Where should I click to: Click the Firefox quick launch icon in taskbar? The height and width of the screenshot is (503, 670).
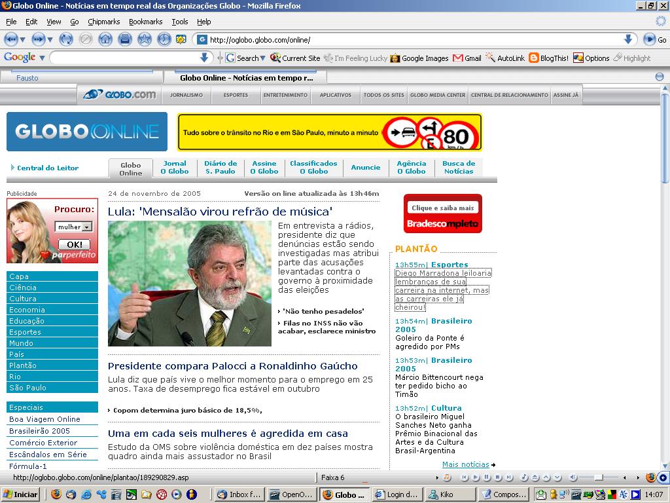[x=56, y=494]
